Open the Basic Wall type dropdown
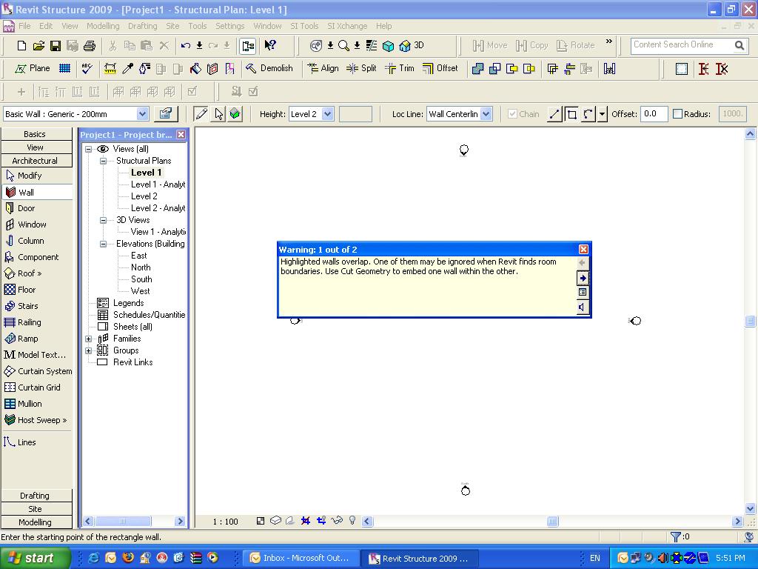 tap(142, 114)
